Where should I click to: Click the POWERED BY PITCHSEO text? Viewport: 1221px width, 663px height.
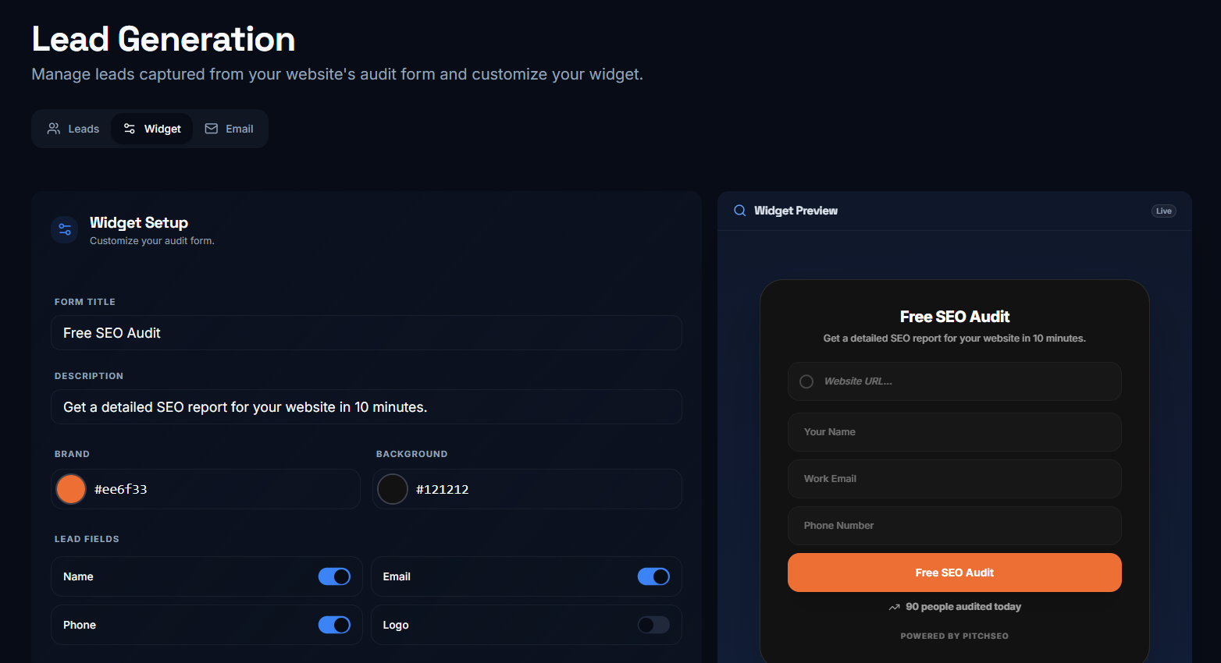(954, 636)
